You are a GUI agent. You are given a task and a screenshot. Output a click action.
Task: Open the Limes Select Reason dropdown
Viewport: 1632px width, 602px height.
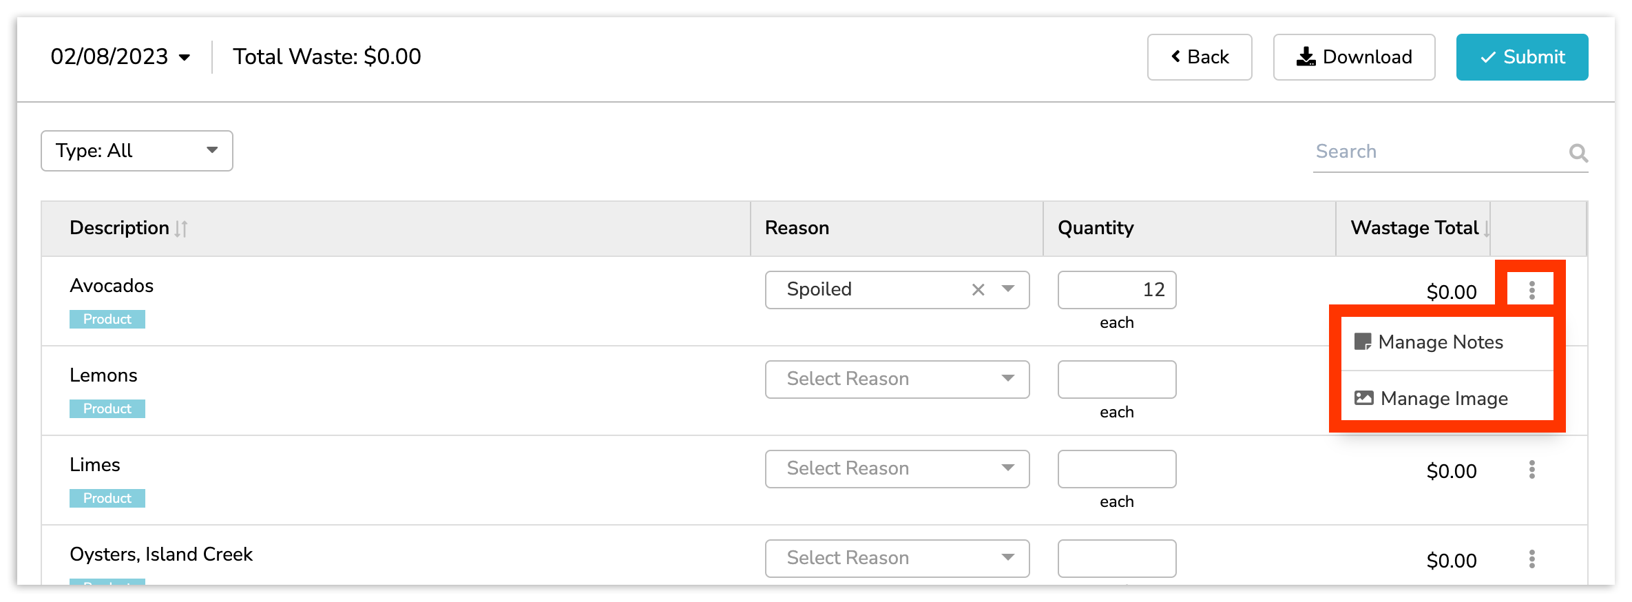pos(897,469)
